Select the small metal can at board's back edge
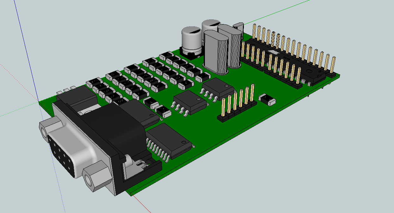394x213 pixels. click(238, 27)
